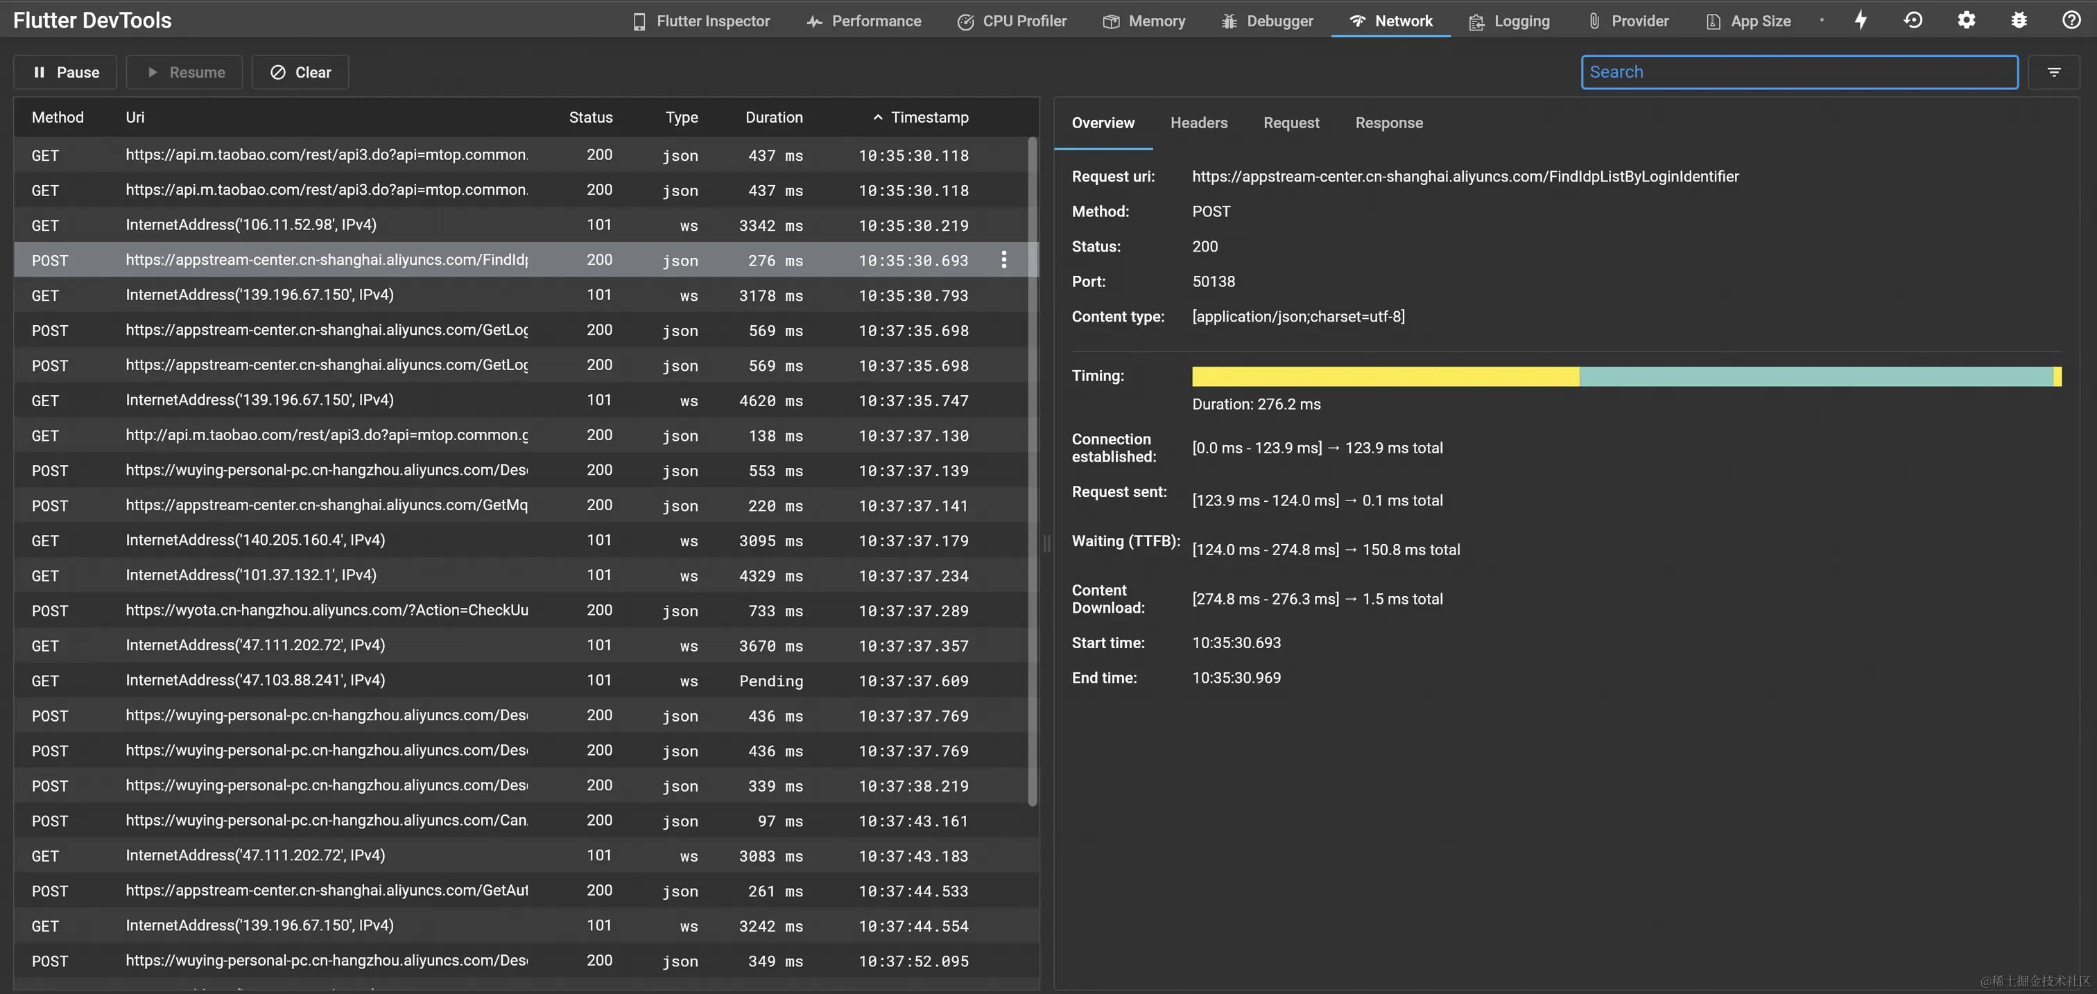The width and height of the screenshot is (2097, 994).
Task: Click the report bug icon
Action: pyautogui.click(x=2019, y=20)
